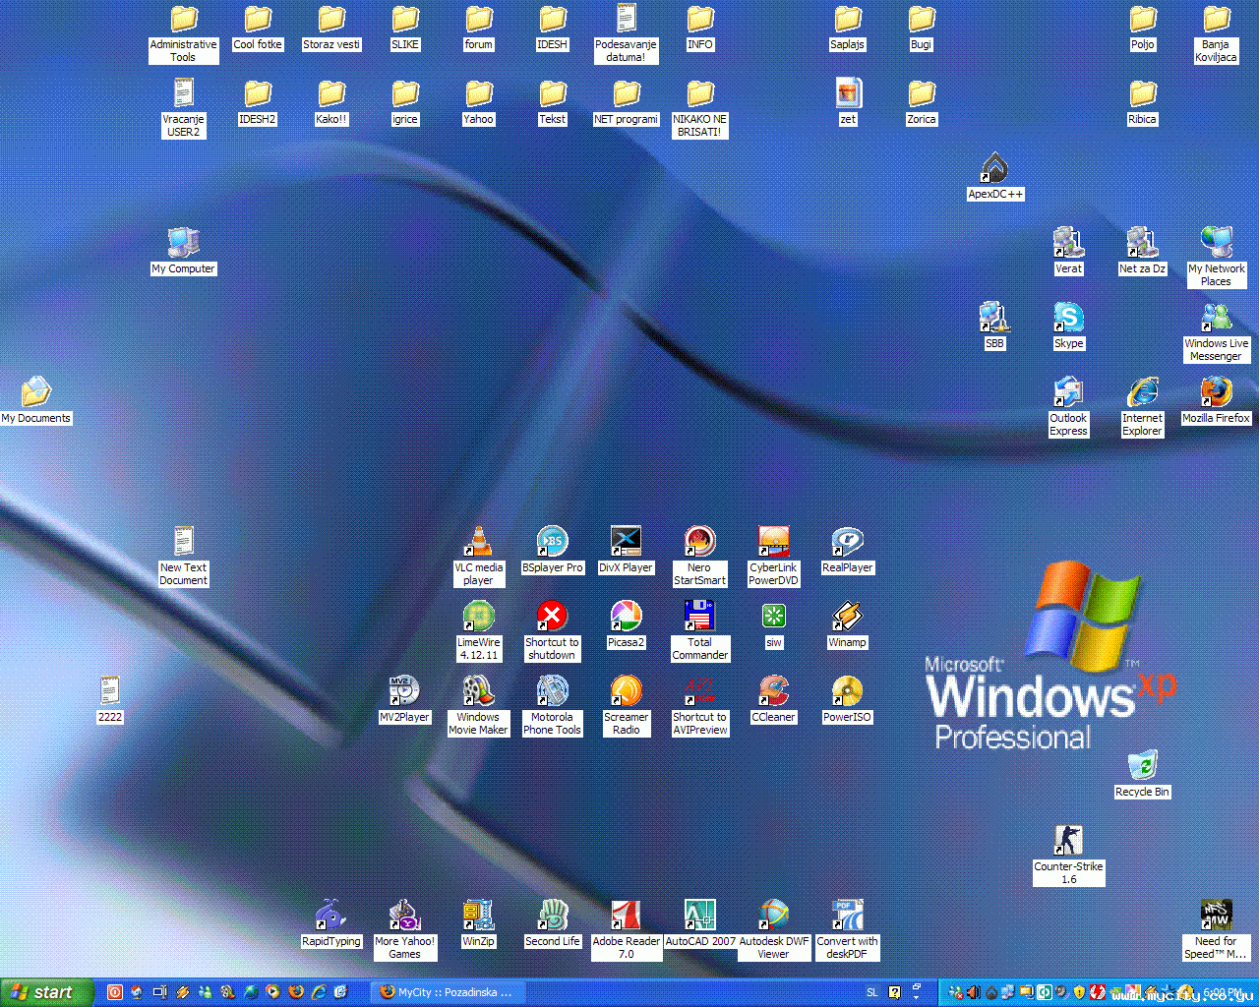Select the INFO folder icon
The height and width of the screenshot is (1007, 1259).
pyautogui.click(x=700, y=20)
